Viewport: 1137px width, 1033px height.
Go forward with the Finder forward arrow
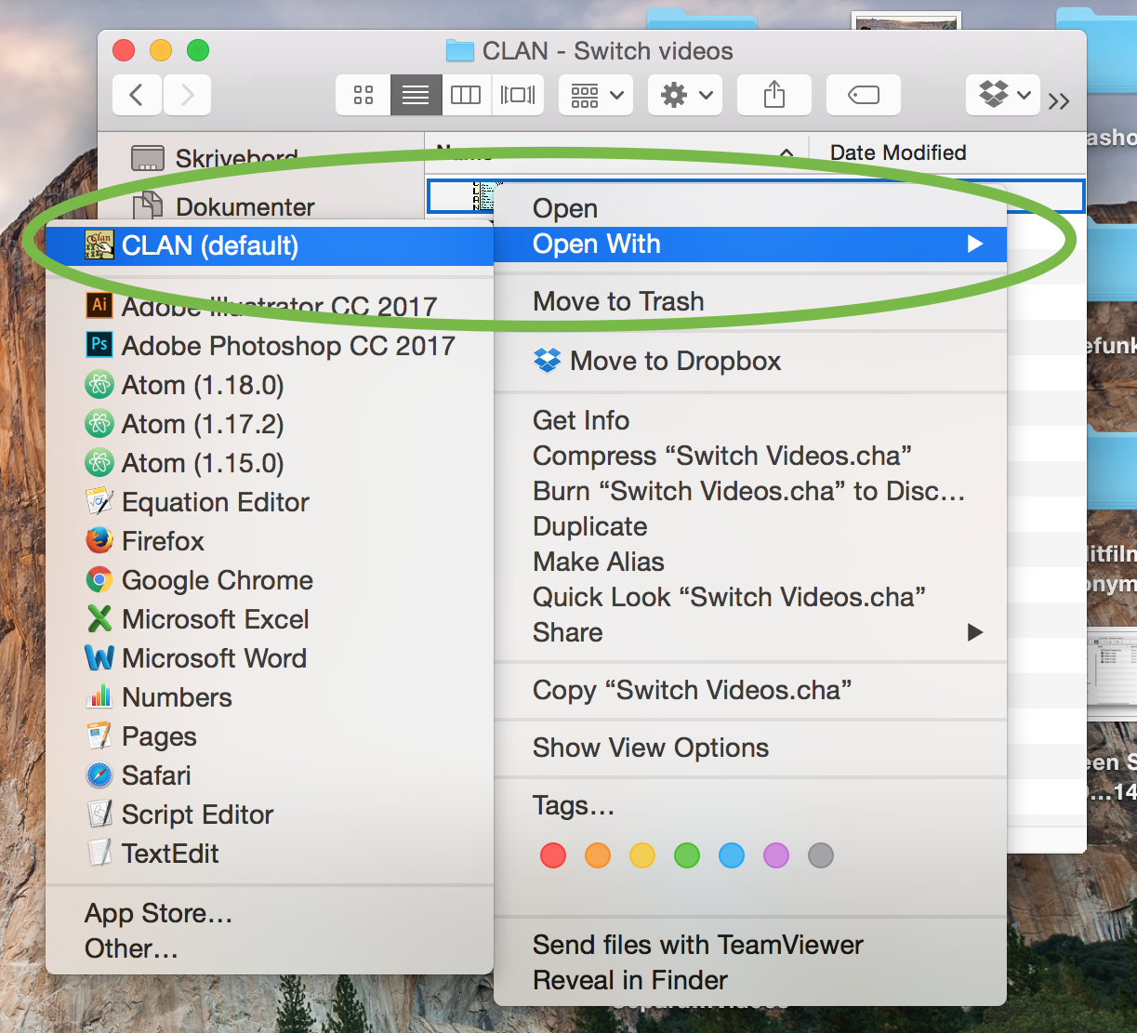[x=187, y=95]
